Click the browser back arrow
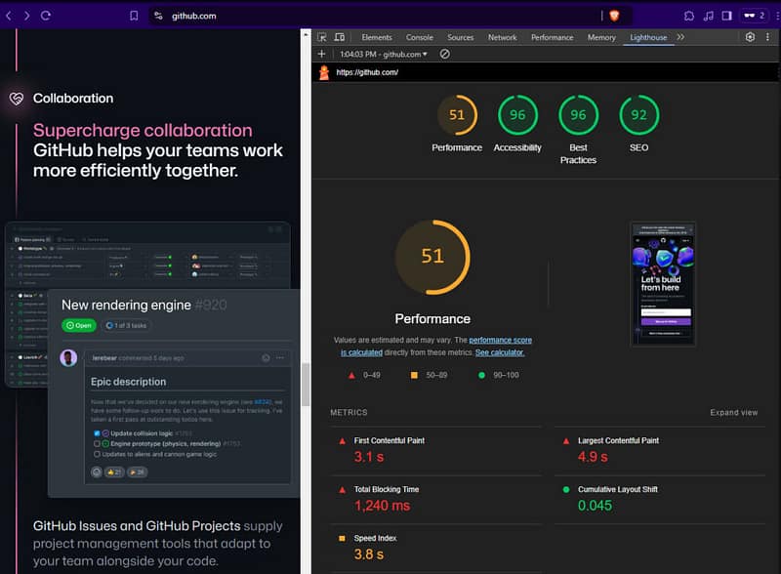The image size is (781, 574). [x=9, y=16]
